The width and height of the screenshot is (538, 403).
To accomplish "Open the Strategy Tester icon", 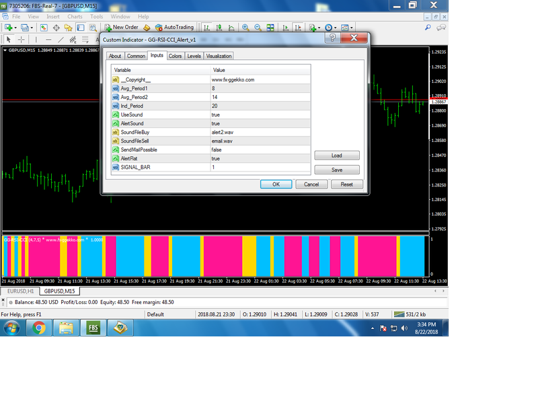I will click(93, 28).
